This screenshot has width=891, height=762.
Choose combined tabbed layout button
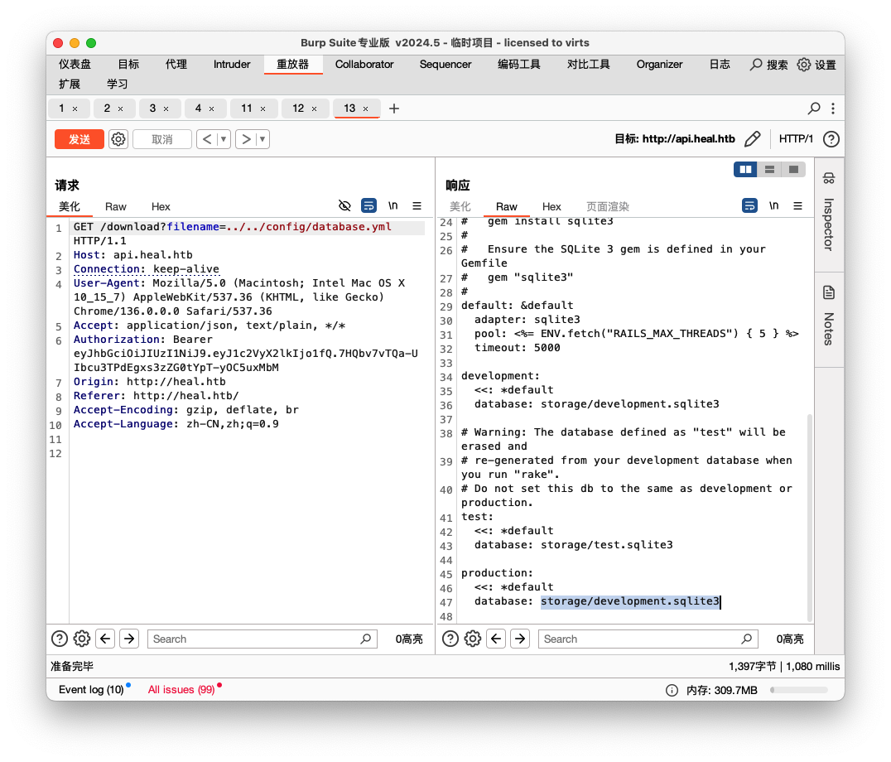[x=793, y=169]
